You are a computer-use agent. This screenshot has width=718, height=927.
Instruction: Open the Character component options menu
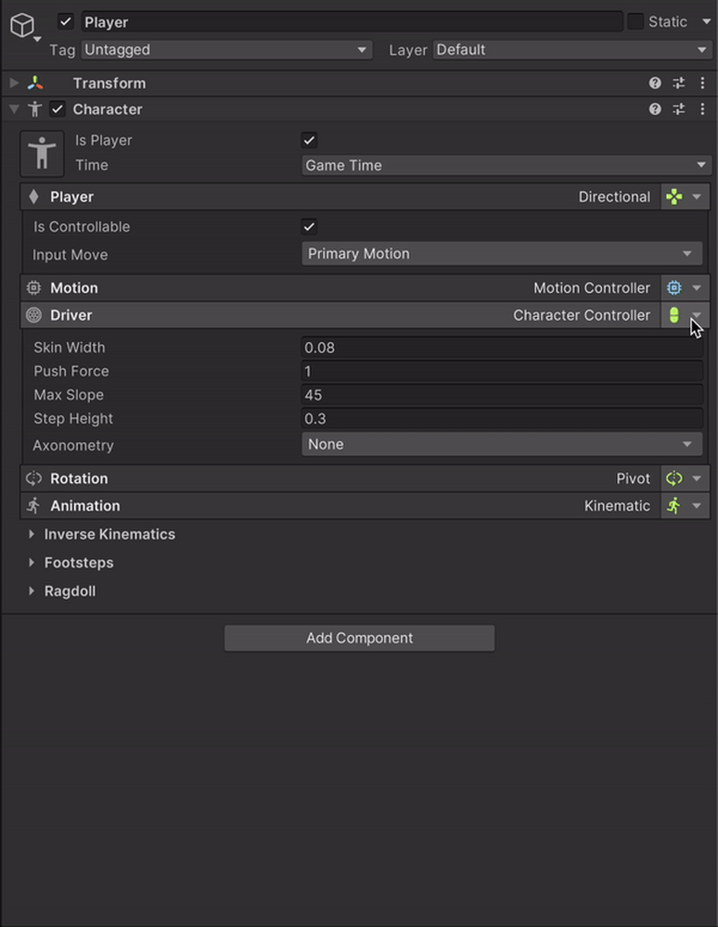click(x=702, y=109)
